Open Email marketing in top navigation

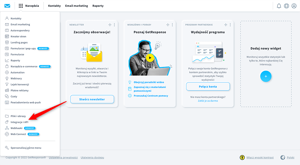[x=76, y=6]
